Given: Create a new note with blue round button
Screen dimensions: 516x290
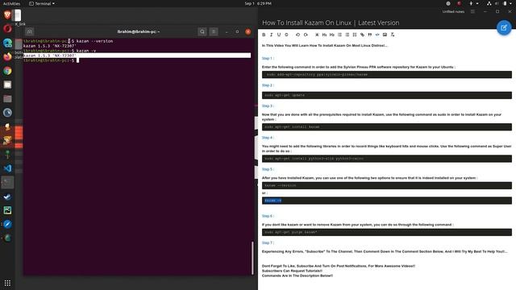Looking at the screenshot, I should 504,27.
